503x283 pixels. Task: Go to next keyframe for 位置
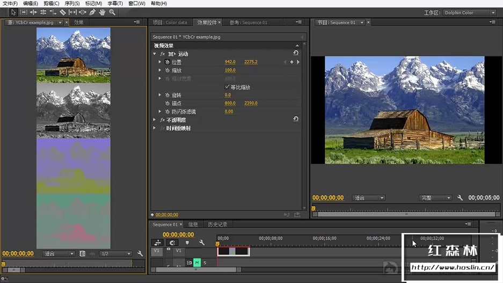pyautogui.click(x=298, y=62)
